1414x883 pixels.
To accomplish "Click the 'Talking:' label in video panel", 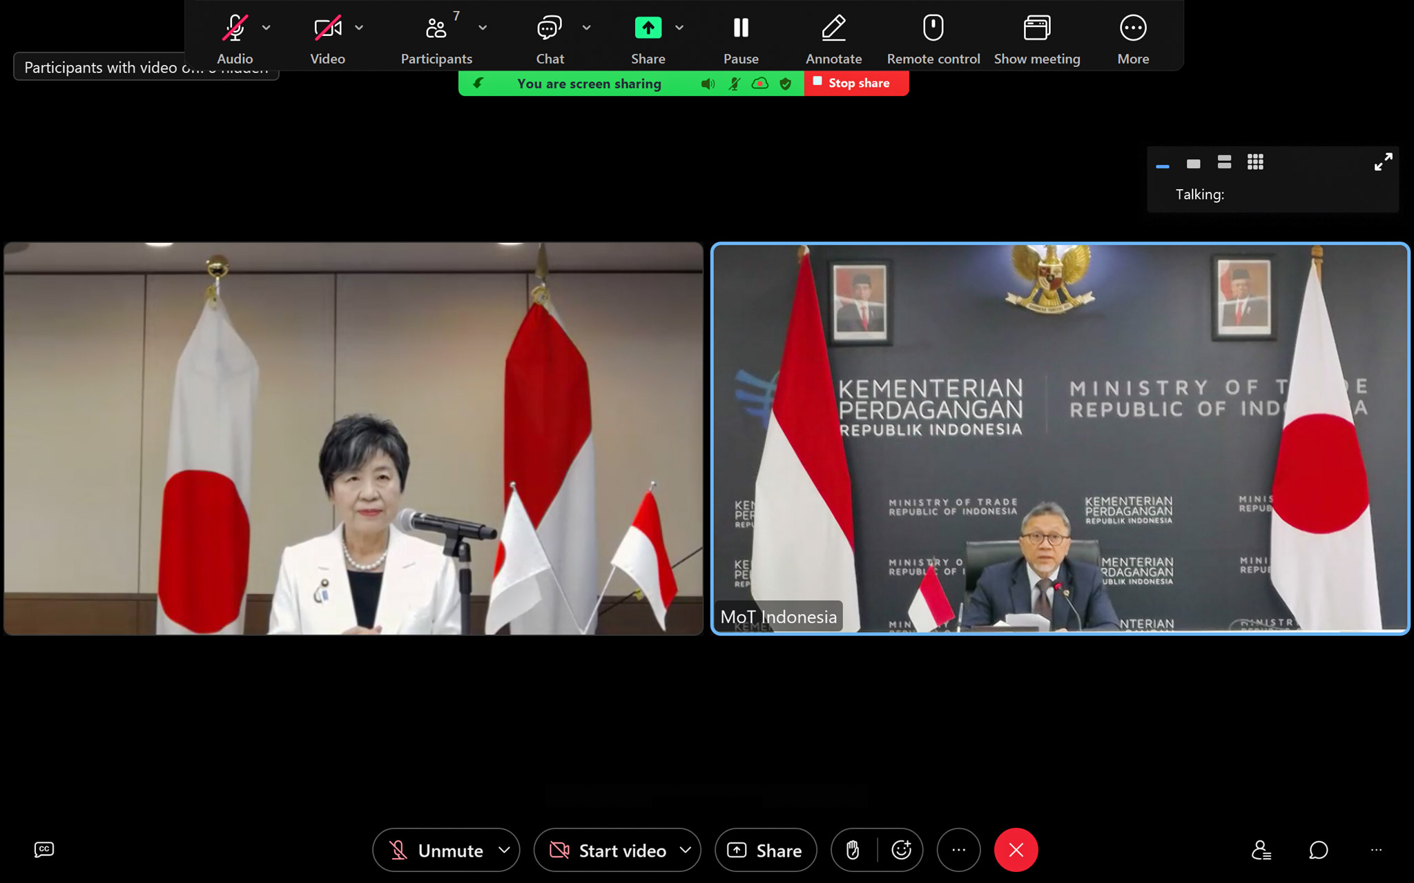I will coord(1200,195).
